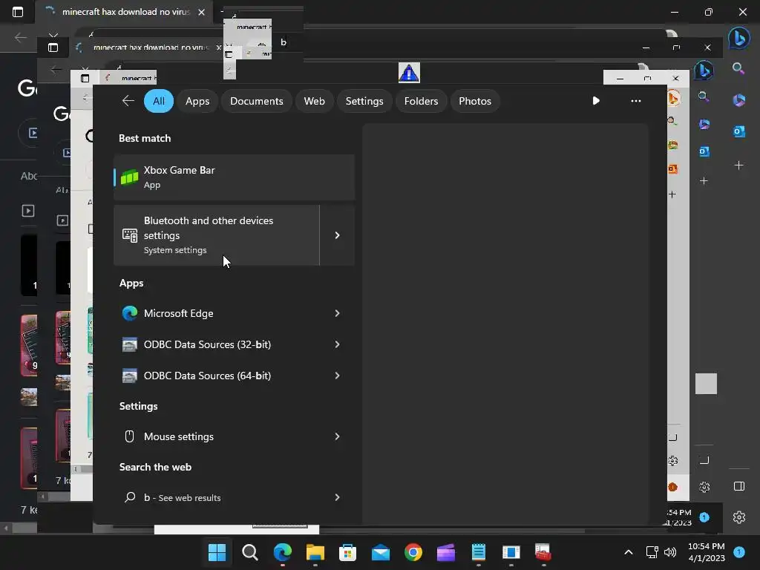Click the search icon in outermost Edge sidebar
The height and width of the screenshot is (570, 760).
[x=738, y=68]
